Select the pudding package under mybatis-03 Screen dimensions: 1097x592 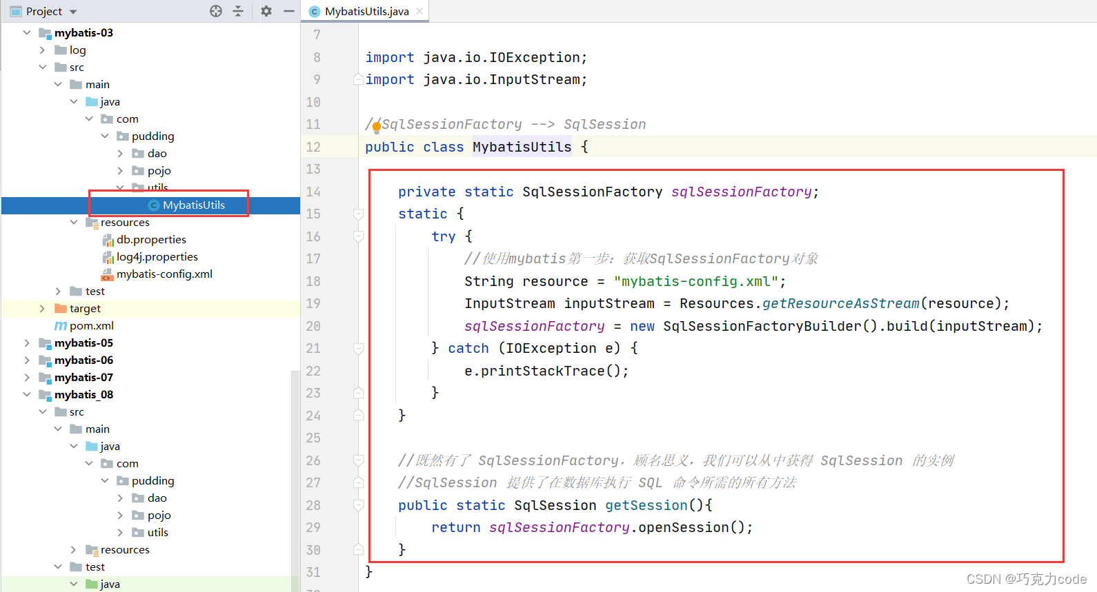click(x=152, y=136)
